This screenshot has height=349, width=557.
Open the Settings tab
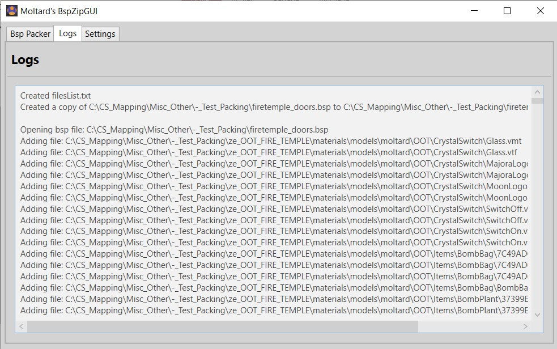point(100,33)
